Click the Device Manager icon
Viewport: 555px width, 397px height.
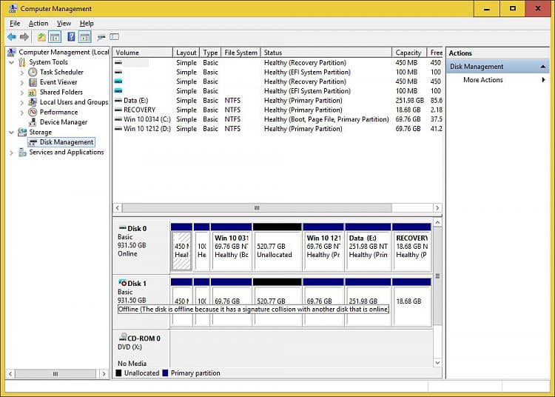pyautogui.click(x=33, y=122)
